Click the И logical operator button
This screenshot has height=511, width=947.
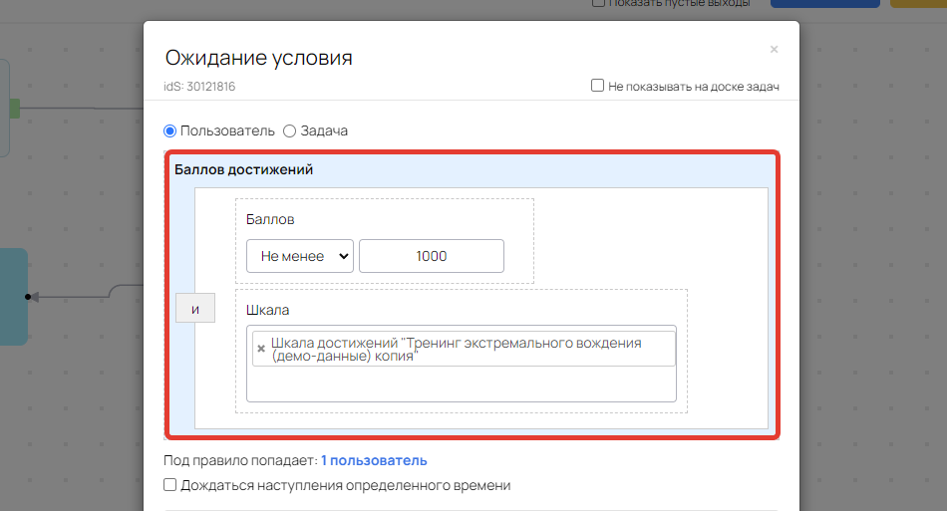tap(195, 308)
